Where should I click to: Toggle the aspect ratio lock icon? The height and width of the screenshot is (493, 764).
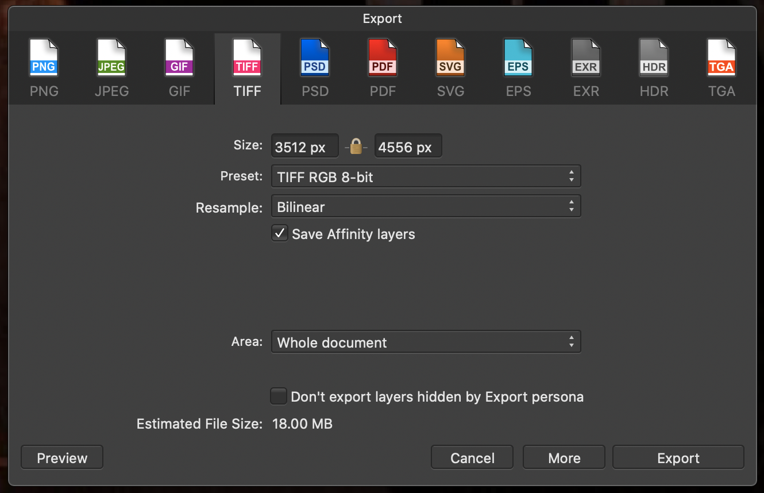coord(356,147)
